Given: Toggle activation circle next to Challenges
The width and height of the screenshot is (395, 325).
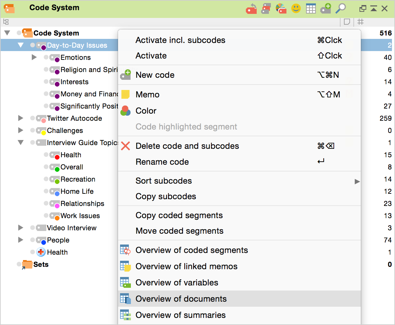Looking at the screenshot, I should click(x=32, y=131).
